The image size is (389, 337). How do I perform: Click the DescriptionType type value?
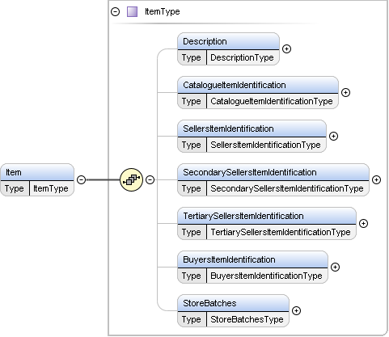click(242, 57)
